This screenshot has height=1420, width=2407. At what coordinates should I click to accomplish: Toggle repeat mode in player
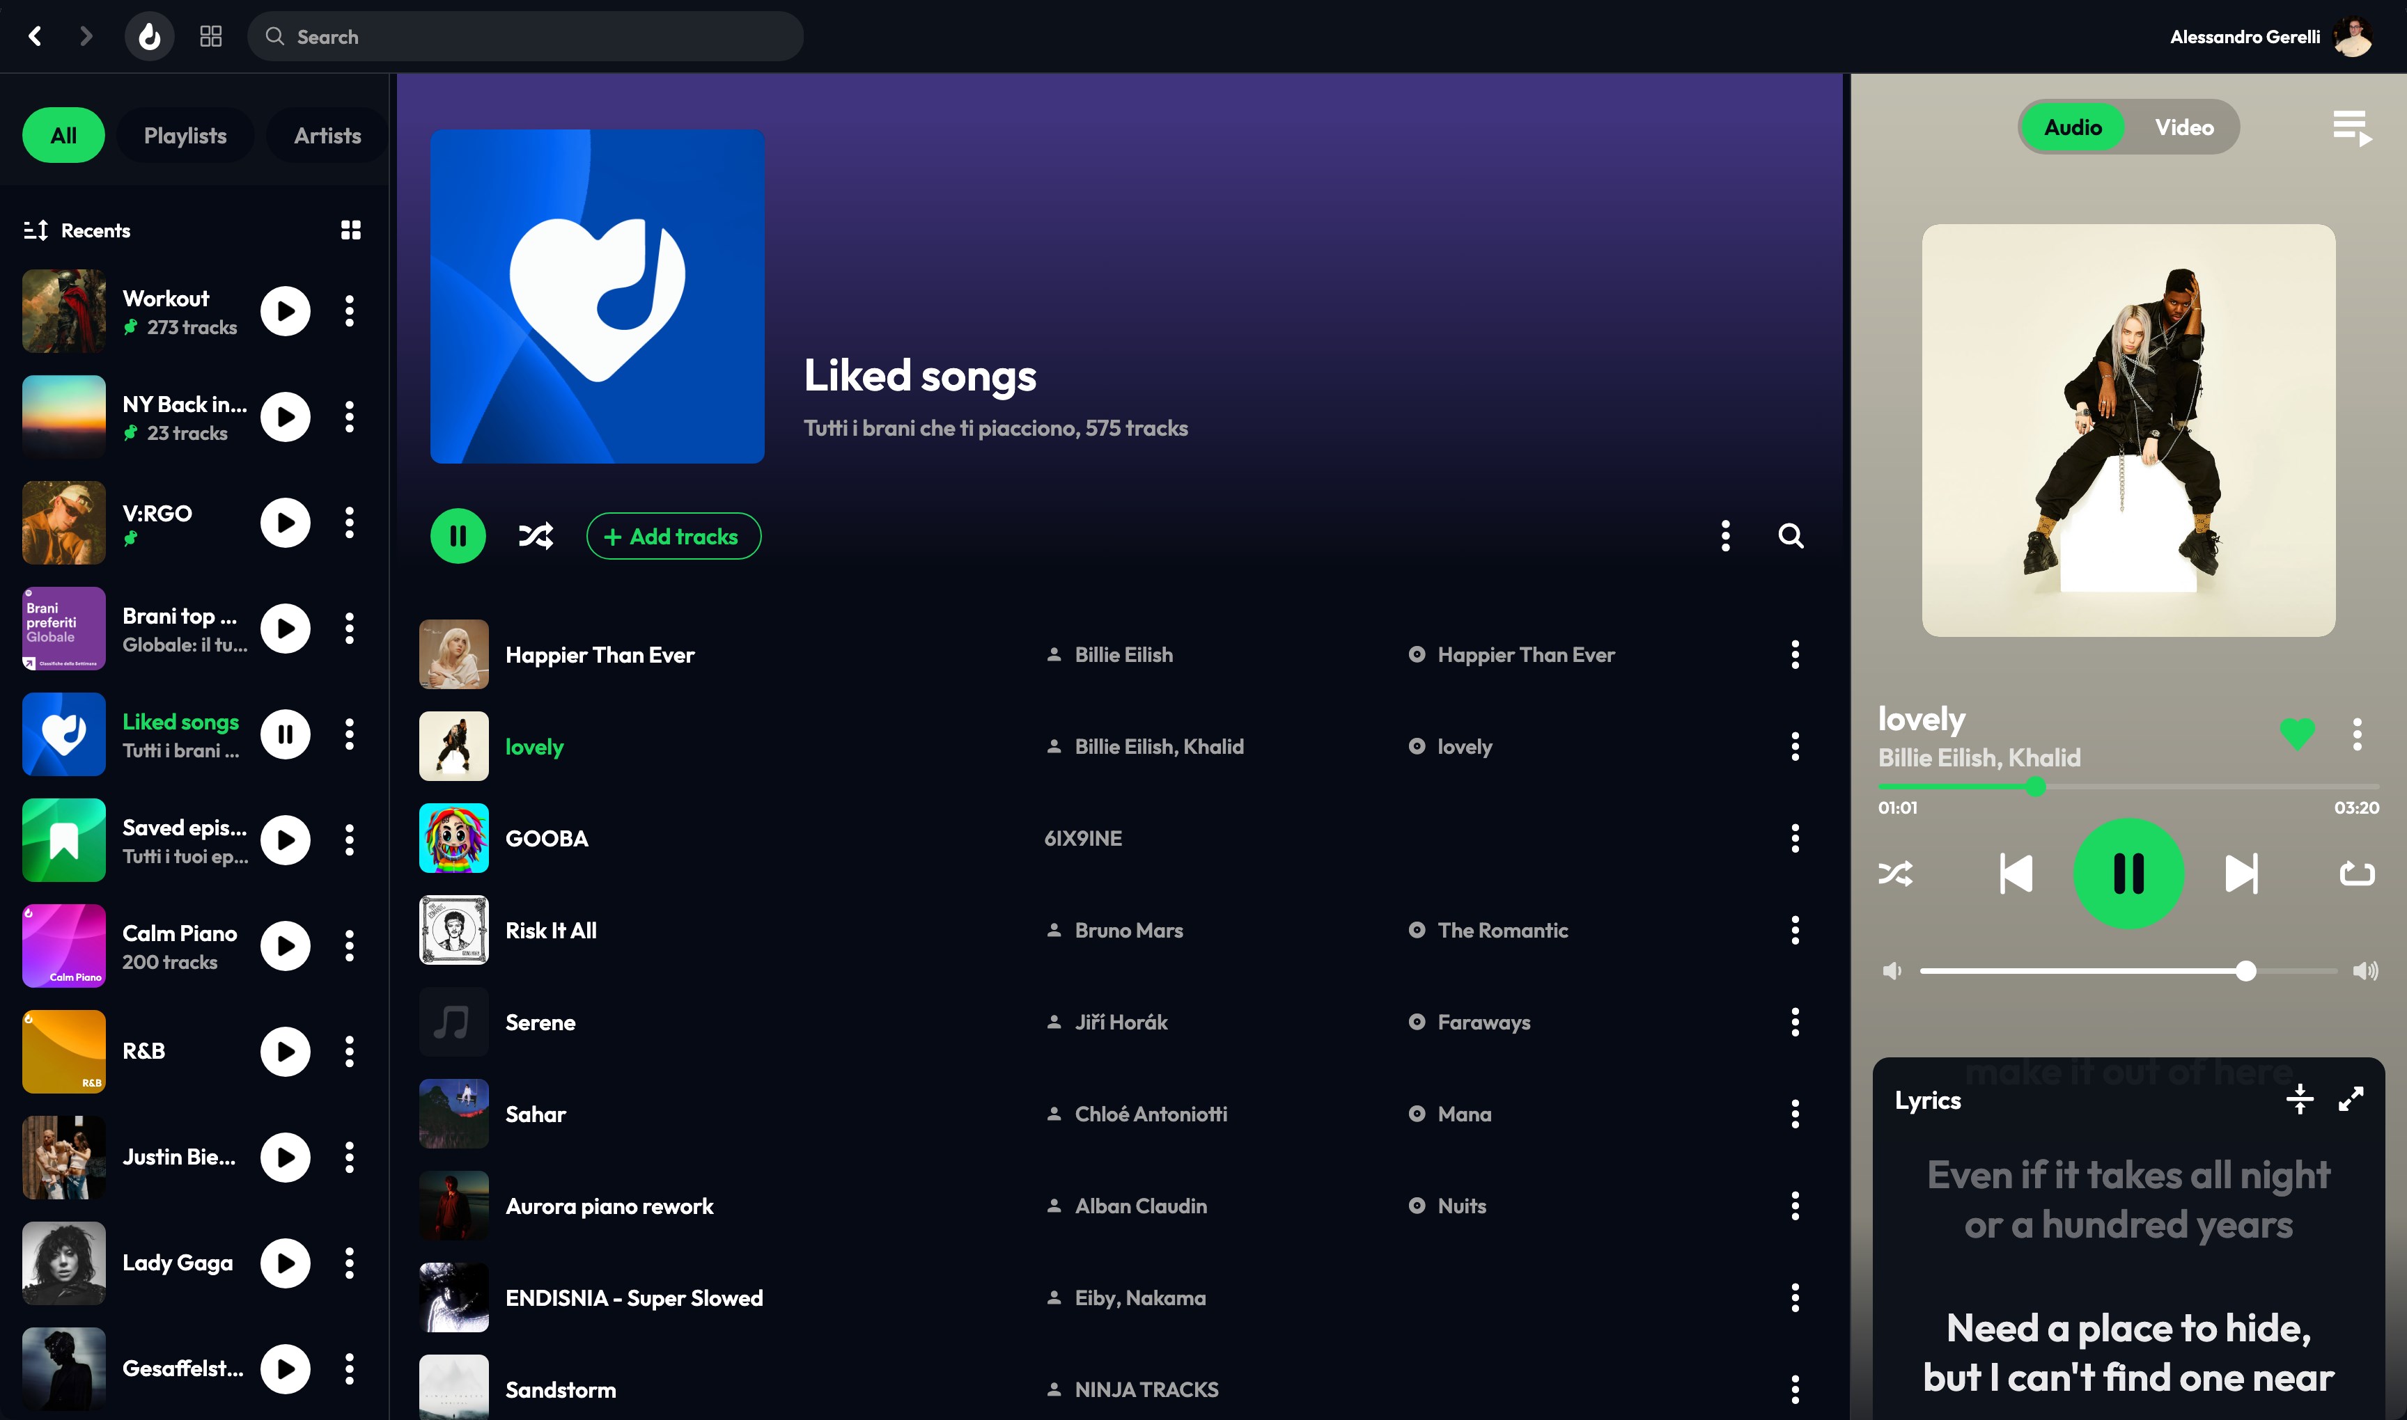[x=2358, y=874]
